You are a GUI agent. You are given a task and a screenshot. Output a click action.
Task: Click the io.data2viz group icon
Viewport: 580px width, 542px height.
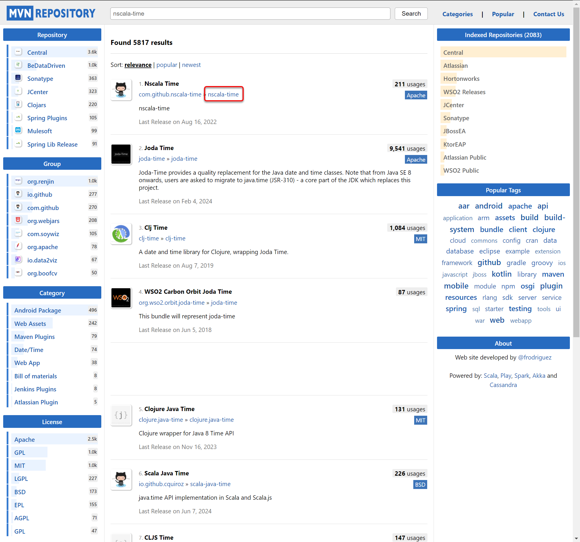tap(18, 260)
